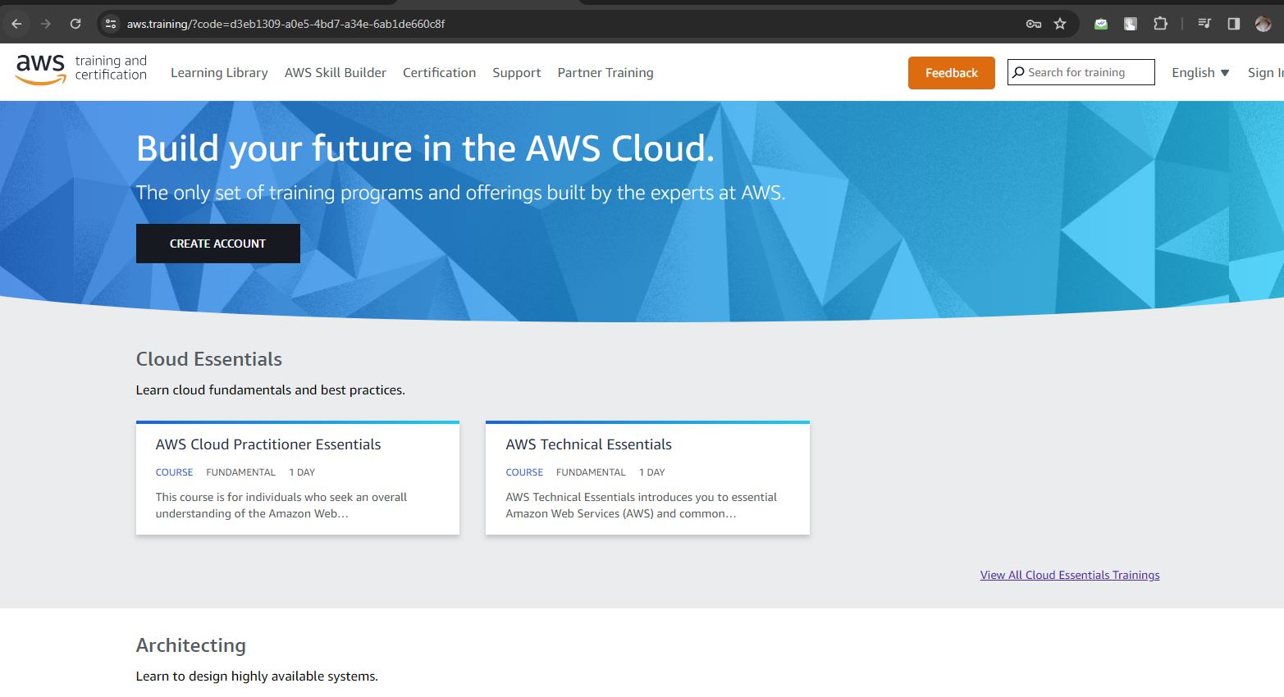Viewport: 1284px width, 697px height.
Task: Open the Learning Library menu
Action: (219, 73)
